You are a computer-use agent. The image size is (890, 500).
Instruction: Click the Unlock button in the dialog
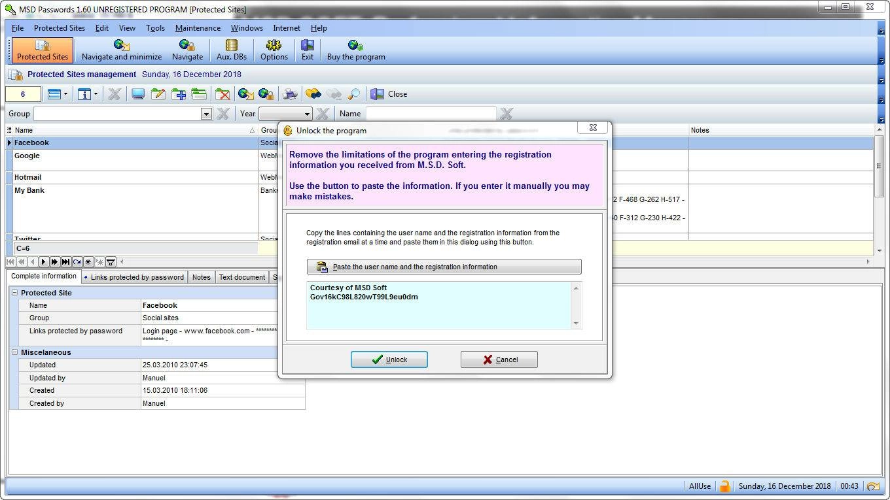point(389,359)
